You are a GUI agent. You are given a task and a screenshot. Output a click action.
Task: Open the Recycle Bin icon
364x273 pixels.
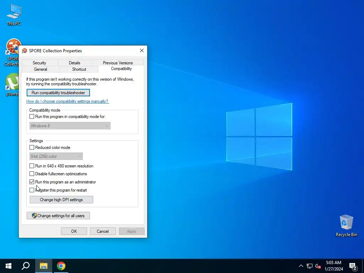346,226
